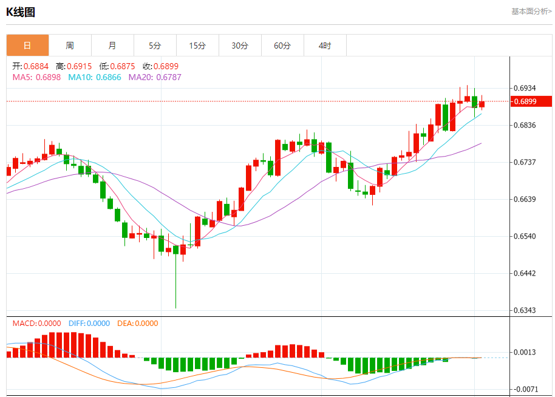This screenshot has width=555, height=397.
Task: Open the 4时 interval tab
Action: click(325, 46)
